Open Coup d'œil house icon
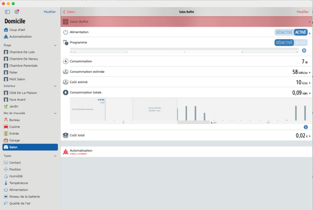 click(x=6, y=30)
